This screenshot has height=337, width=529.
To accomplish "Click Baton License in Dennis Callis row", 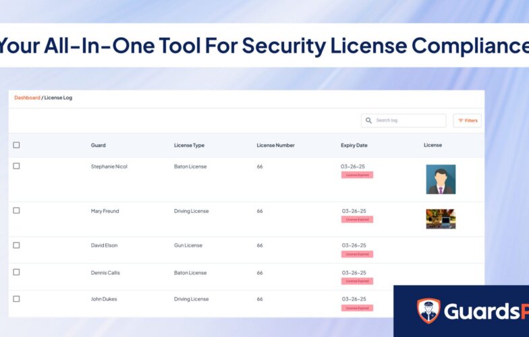I will [190, 272].
